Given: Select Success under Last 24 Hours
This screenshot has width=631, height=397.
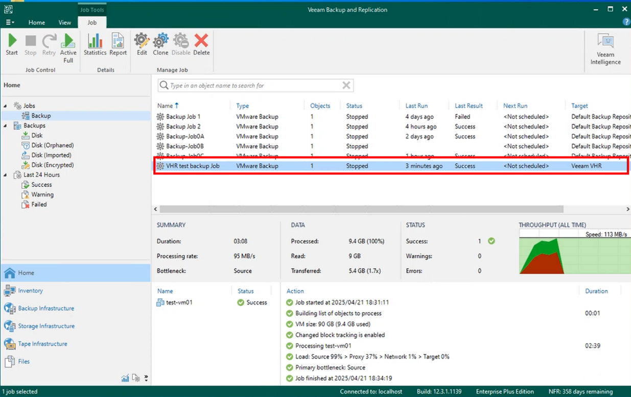Looking at the screenshot, I should [x=41, y=185].
